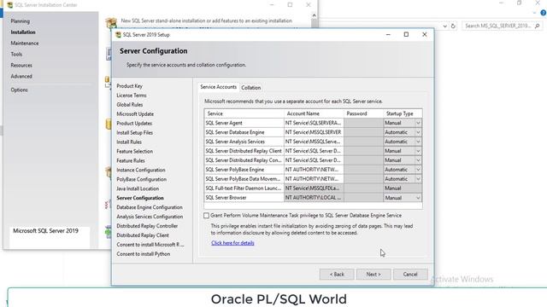Image resolution: width=547 pixels, height=307 pixels.
Task: Open SQL Server Agent startup type dropdown
Action: [418, 123]
